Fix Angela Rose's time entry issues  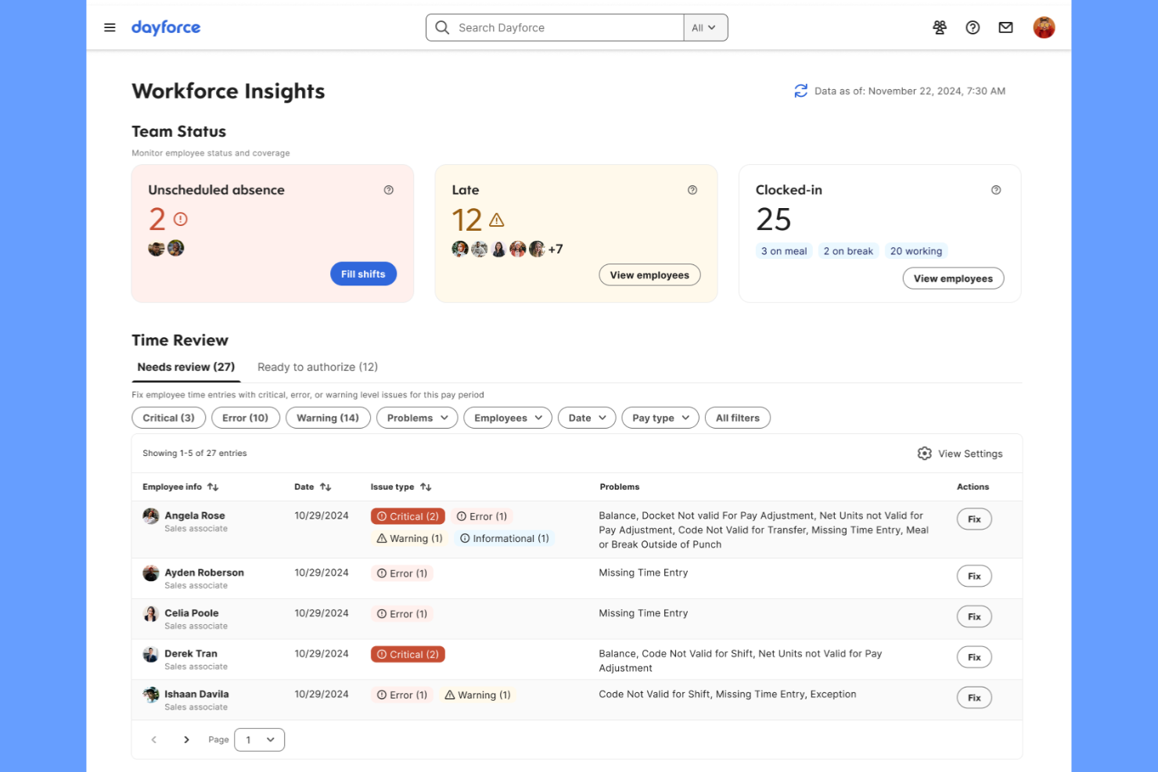click(973, 519)
